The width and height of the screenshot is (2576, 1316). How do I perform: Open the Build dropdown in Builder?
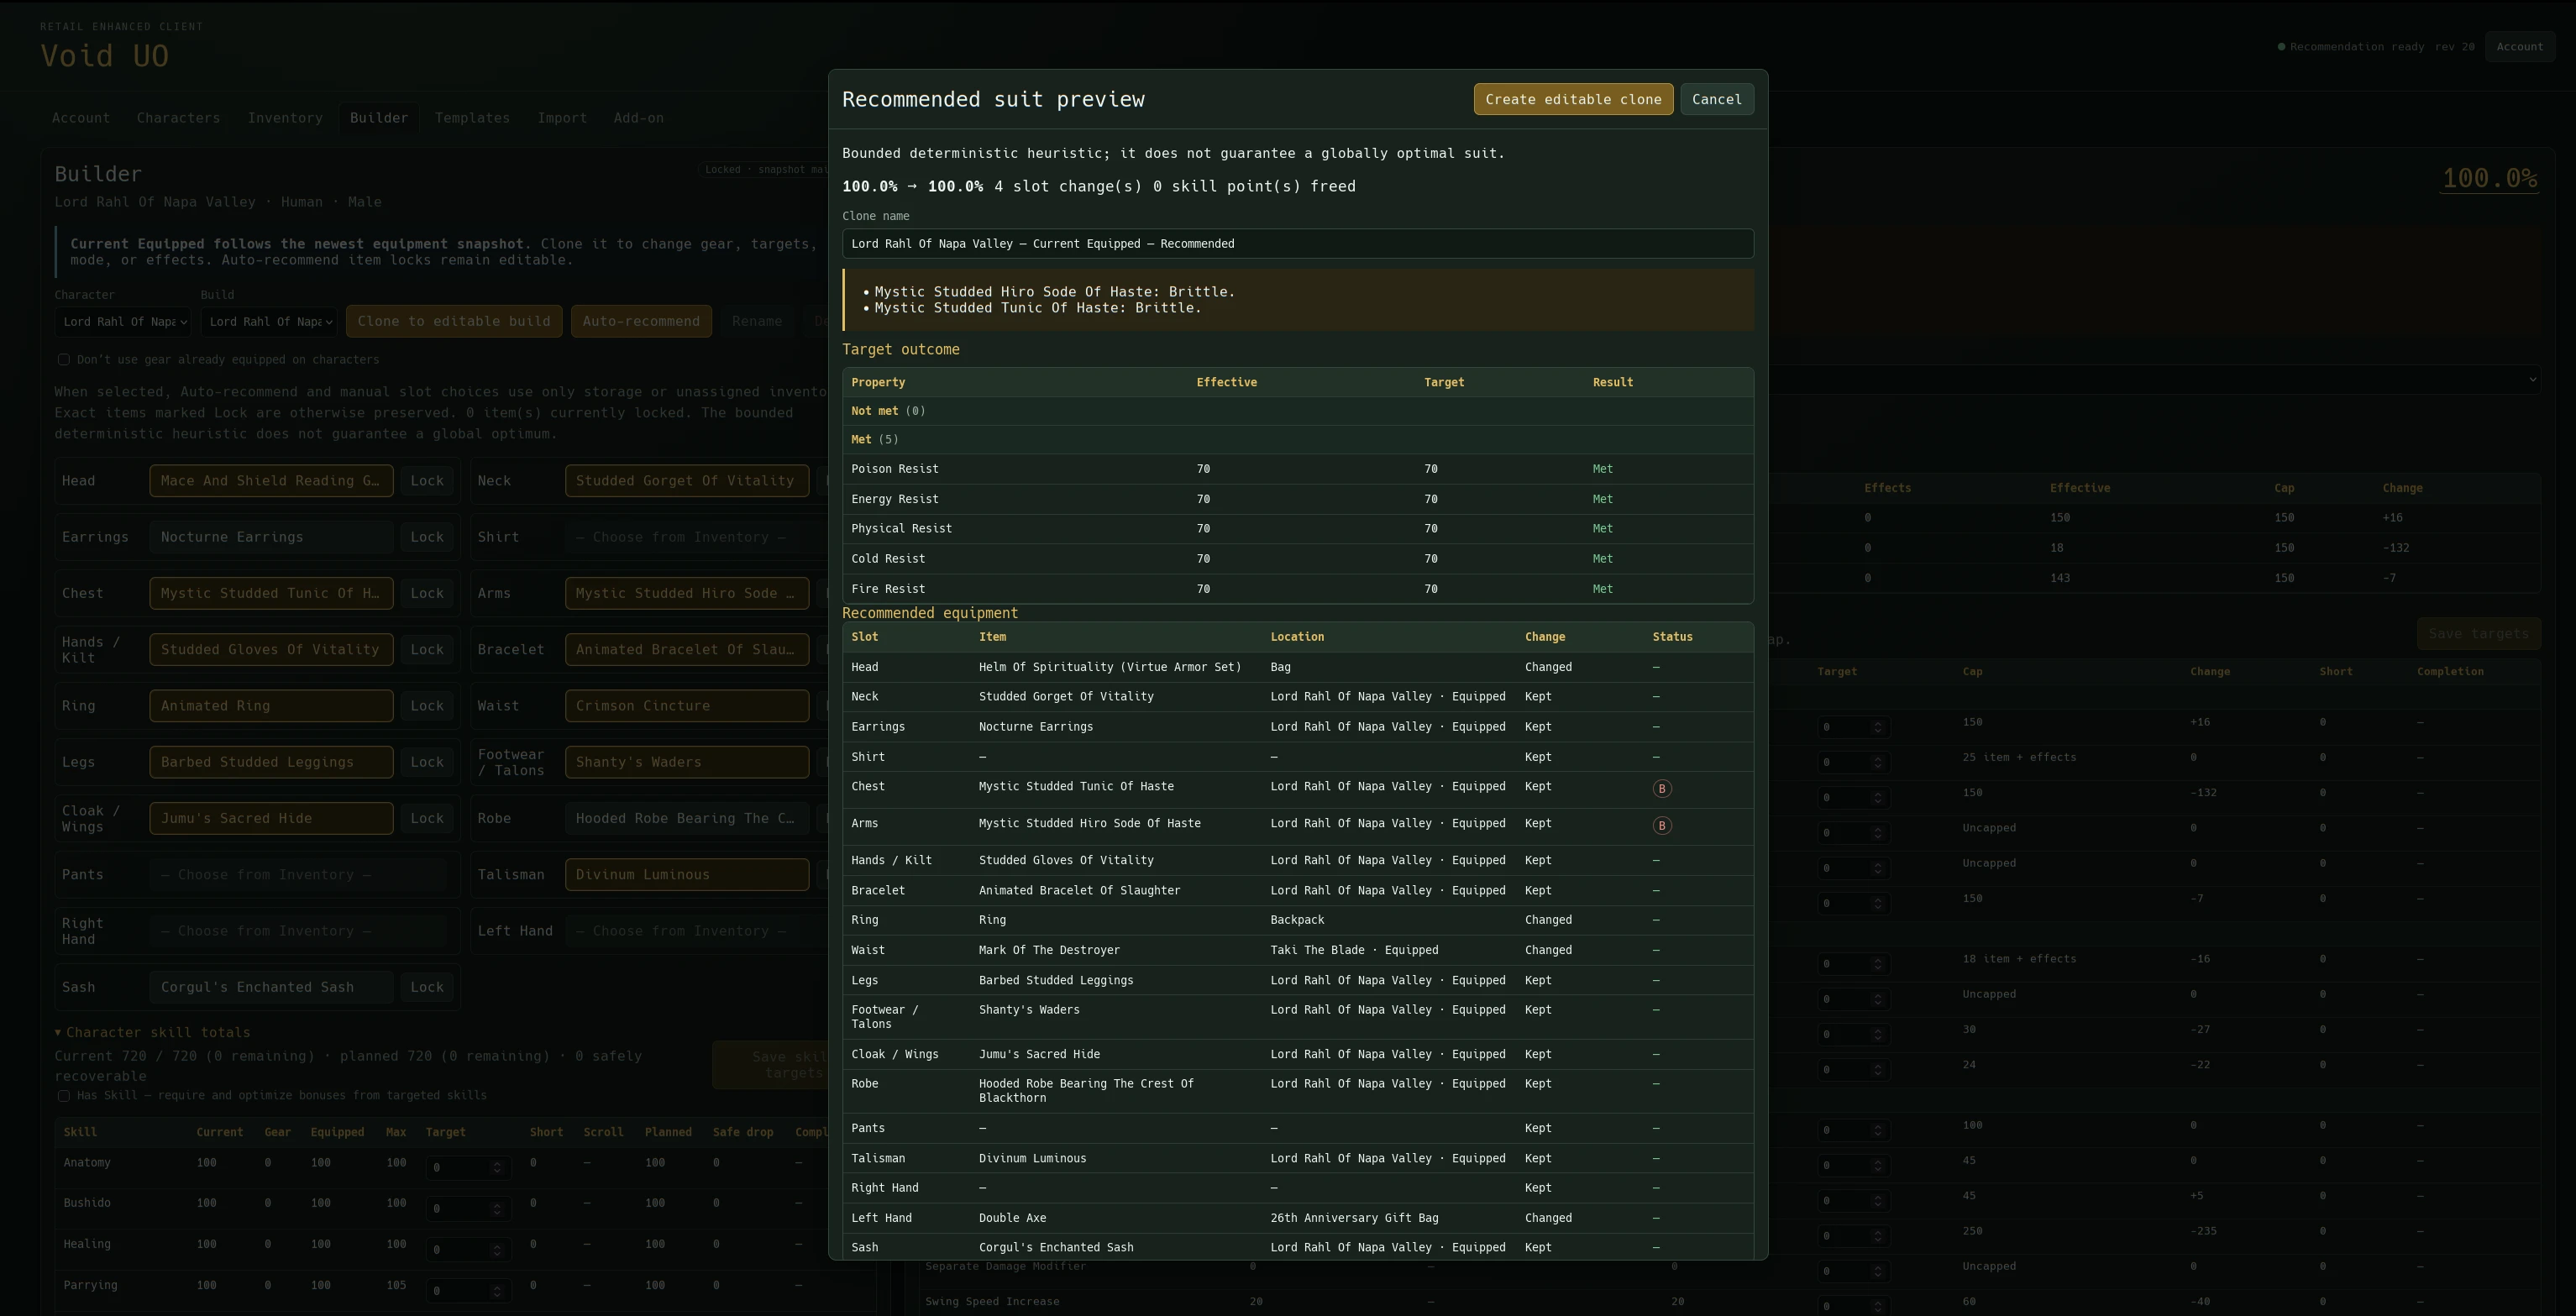click(269, 322)
